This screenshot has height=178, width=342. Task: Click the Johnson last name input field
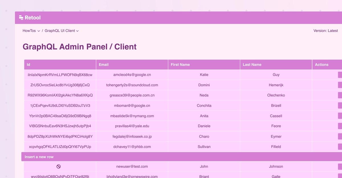[x=276, y=166]
